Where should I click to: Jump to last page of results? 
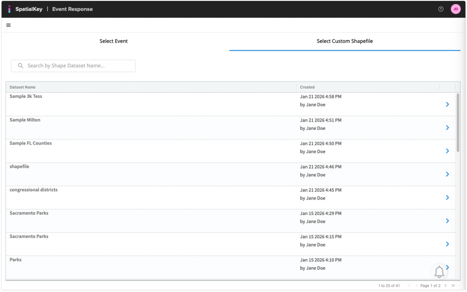453,286
